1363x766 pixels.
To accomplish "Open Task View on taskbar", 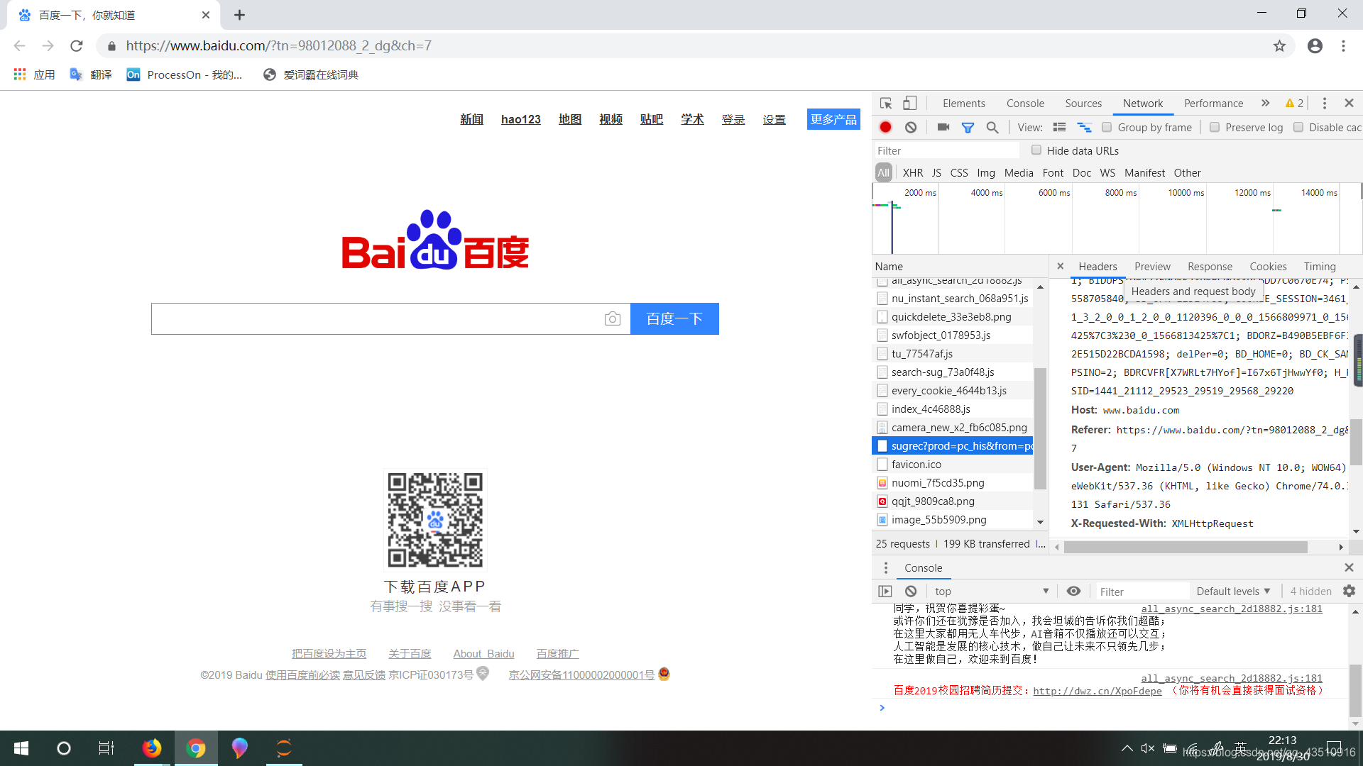I will click(106, 748).
